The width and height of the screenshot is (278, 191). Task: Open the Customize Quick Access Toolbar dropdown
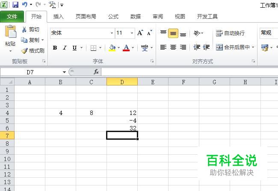pyautogui.click(x=62, y=5)
